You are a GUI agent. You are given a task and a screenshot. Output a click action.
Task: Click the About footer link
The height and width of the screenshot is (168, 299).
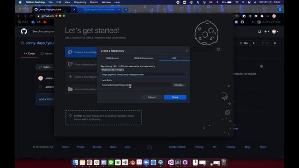click(x=263, y=147)
